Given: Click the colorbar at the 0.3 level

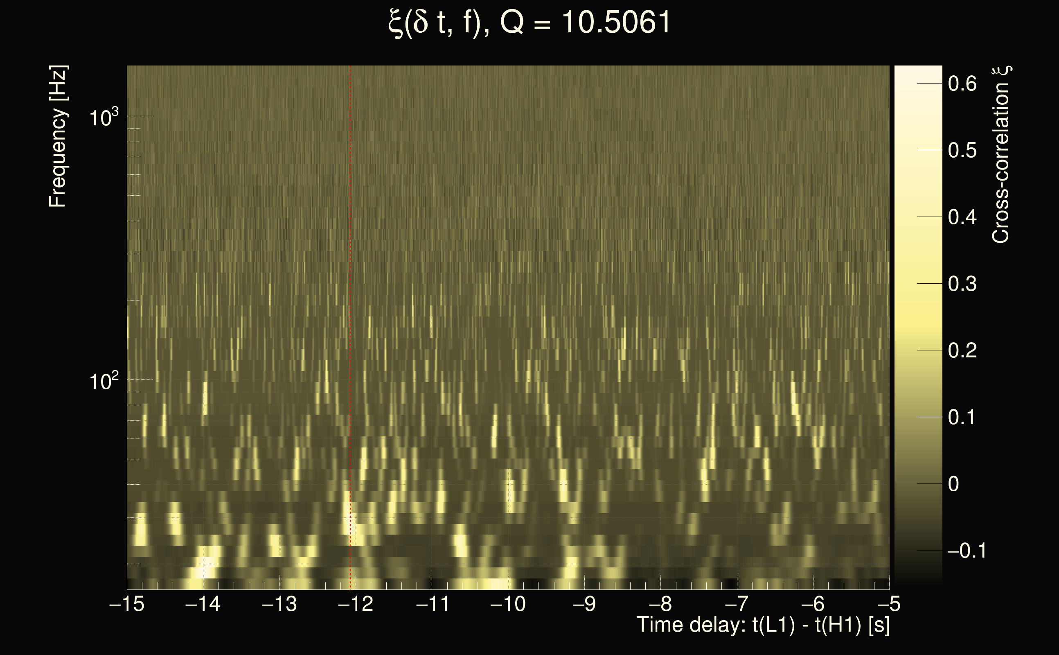Looking at the screenshot, I should pos(918,284).
